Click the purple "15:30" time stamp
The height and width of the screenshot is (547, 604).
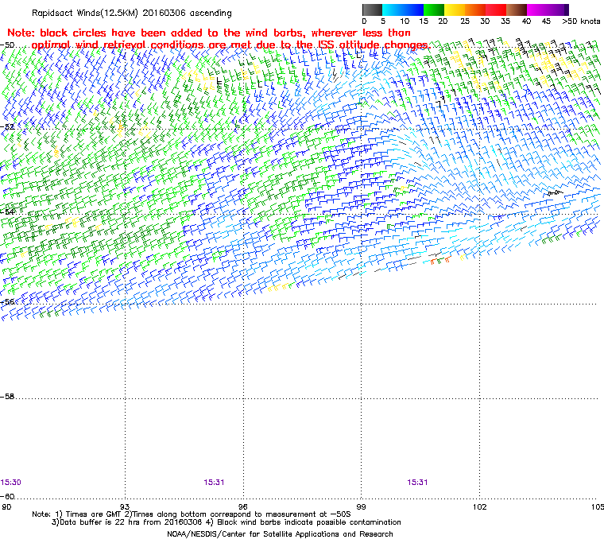coord(11,483)
